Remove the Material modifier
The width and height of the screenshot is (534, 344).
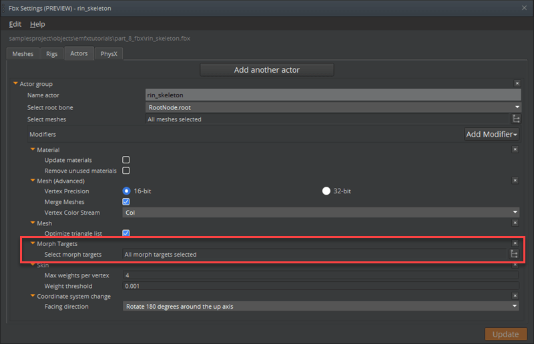tap(515, 150)
